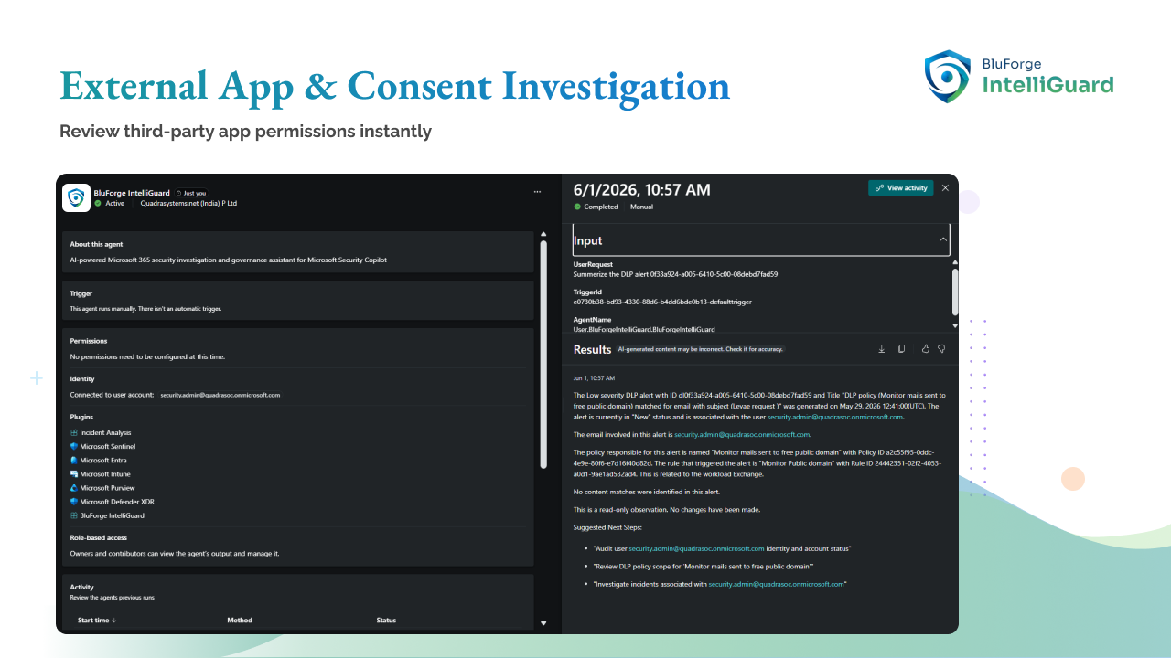This screenshot has height=658, width=1171.
Task: Click the BluForge IntelliGuard plugin icon in Plugins
Action: 74,515
